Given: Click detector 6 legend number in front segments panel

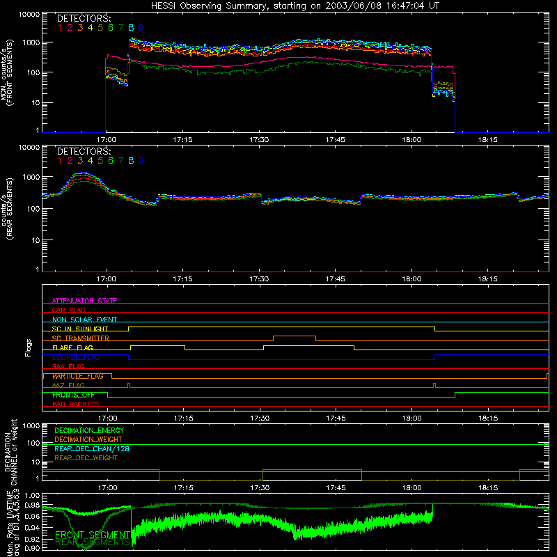Looking at the screenshot, I should tap(111, 28).
